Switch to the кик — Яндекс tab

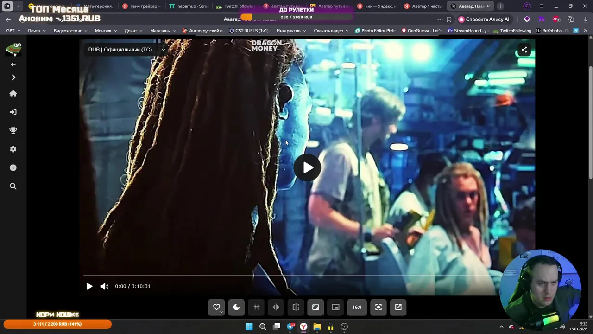tap(377, 6)
